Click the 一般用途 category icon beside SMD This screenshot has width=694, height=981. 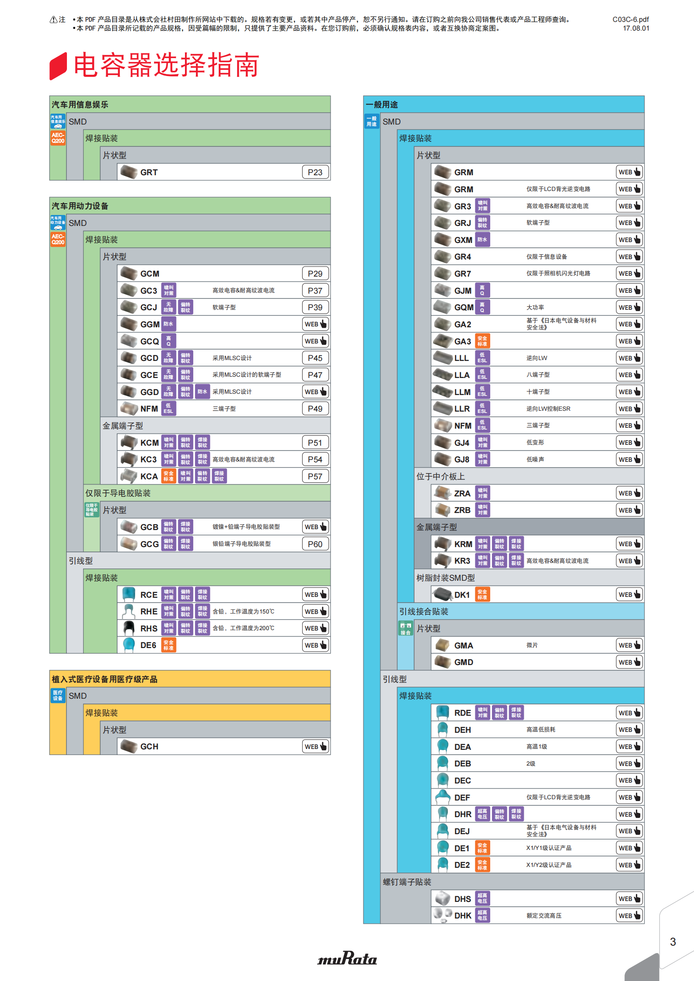coord(371,121)
